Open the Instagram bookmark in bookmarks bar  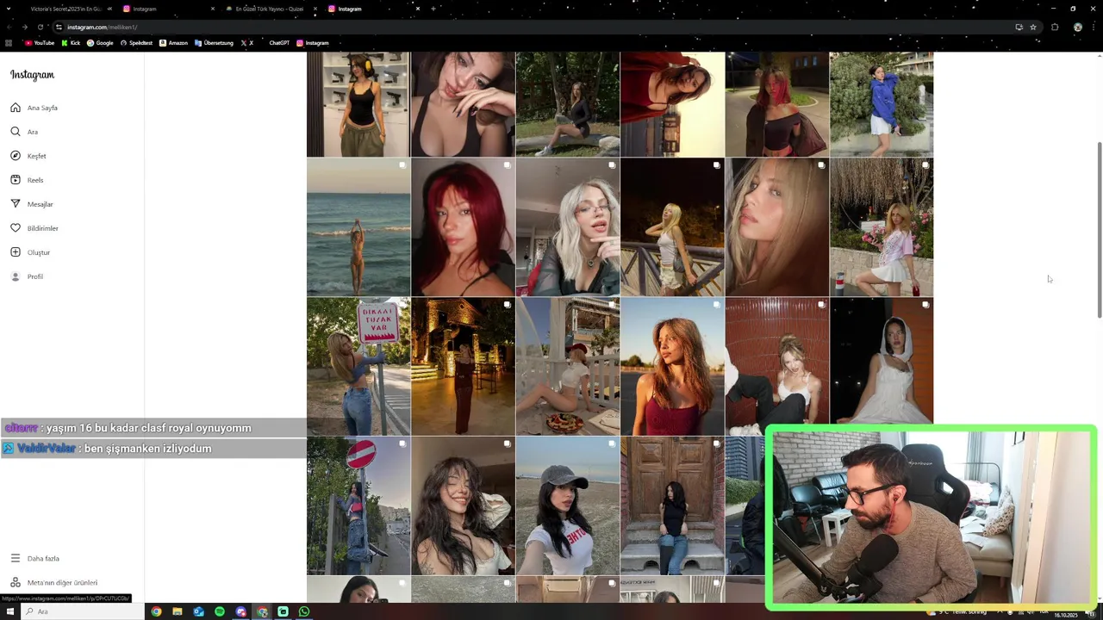(x=312, y=43)
